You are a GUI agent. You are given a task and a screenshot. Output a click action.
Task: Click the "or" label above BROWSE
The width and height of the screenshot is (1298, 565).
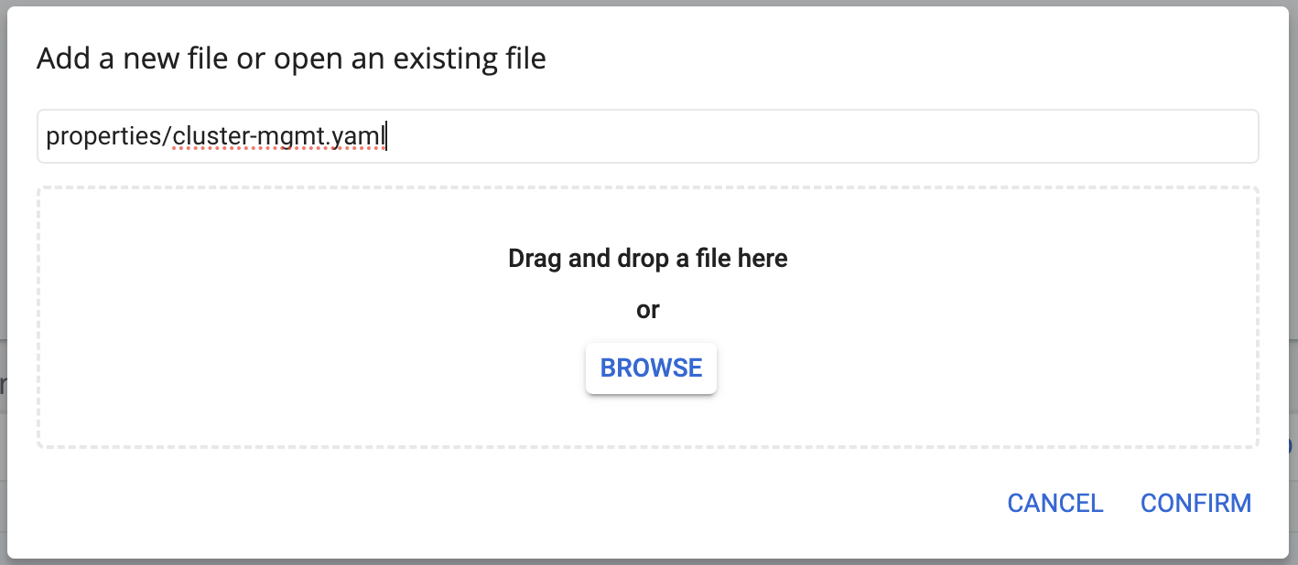[647, 311]
